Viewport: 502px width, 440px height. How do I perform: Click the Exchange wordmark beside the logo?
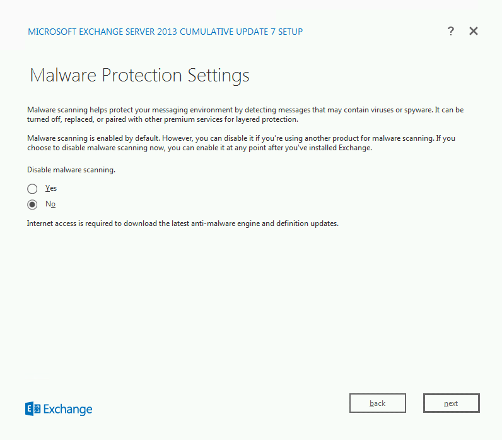click(67, 409)
